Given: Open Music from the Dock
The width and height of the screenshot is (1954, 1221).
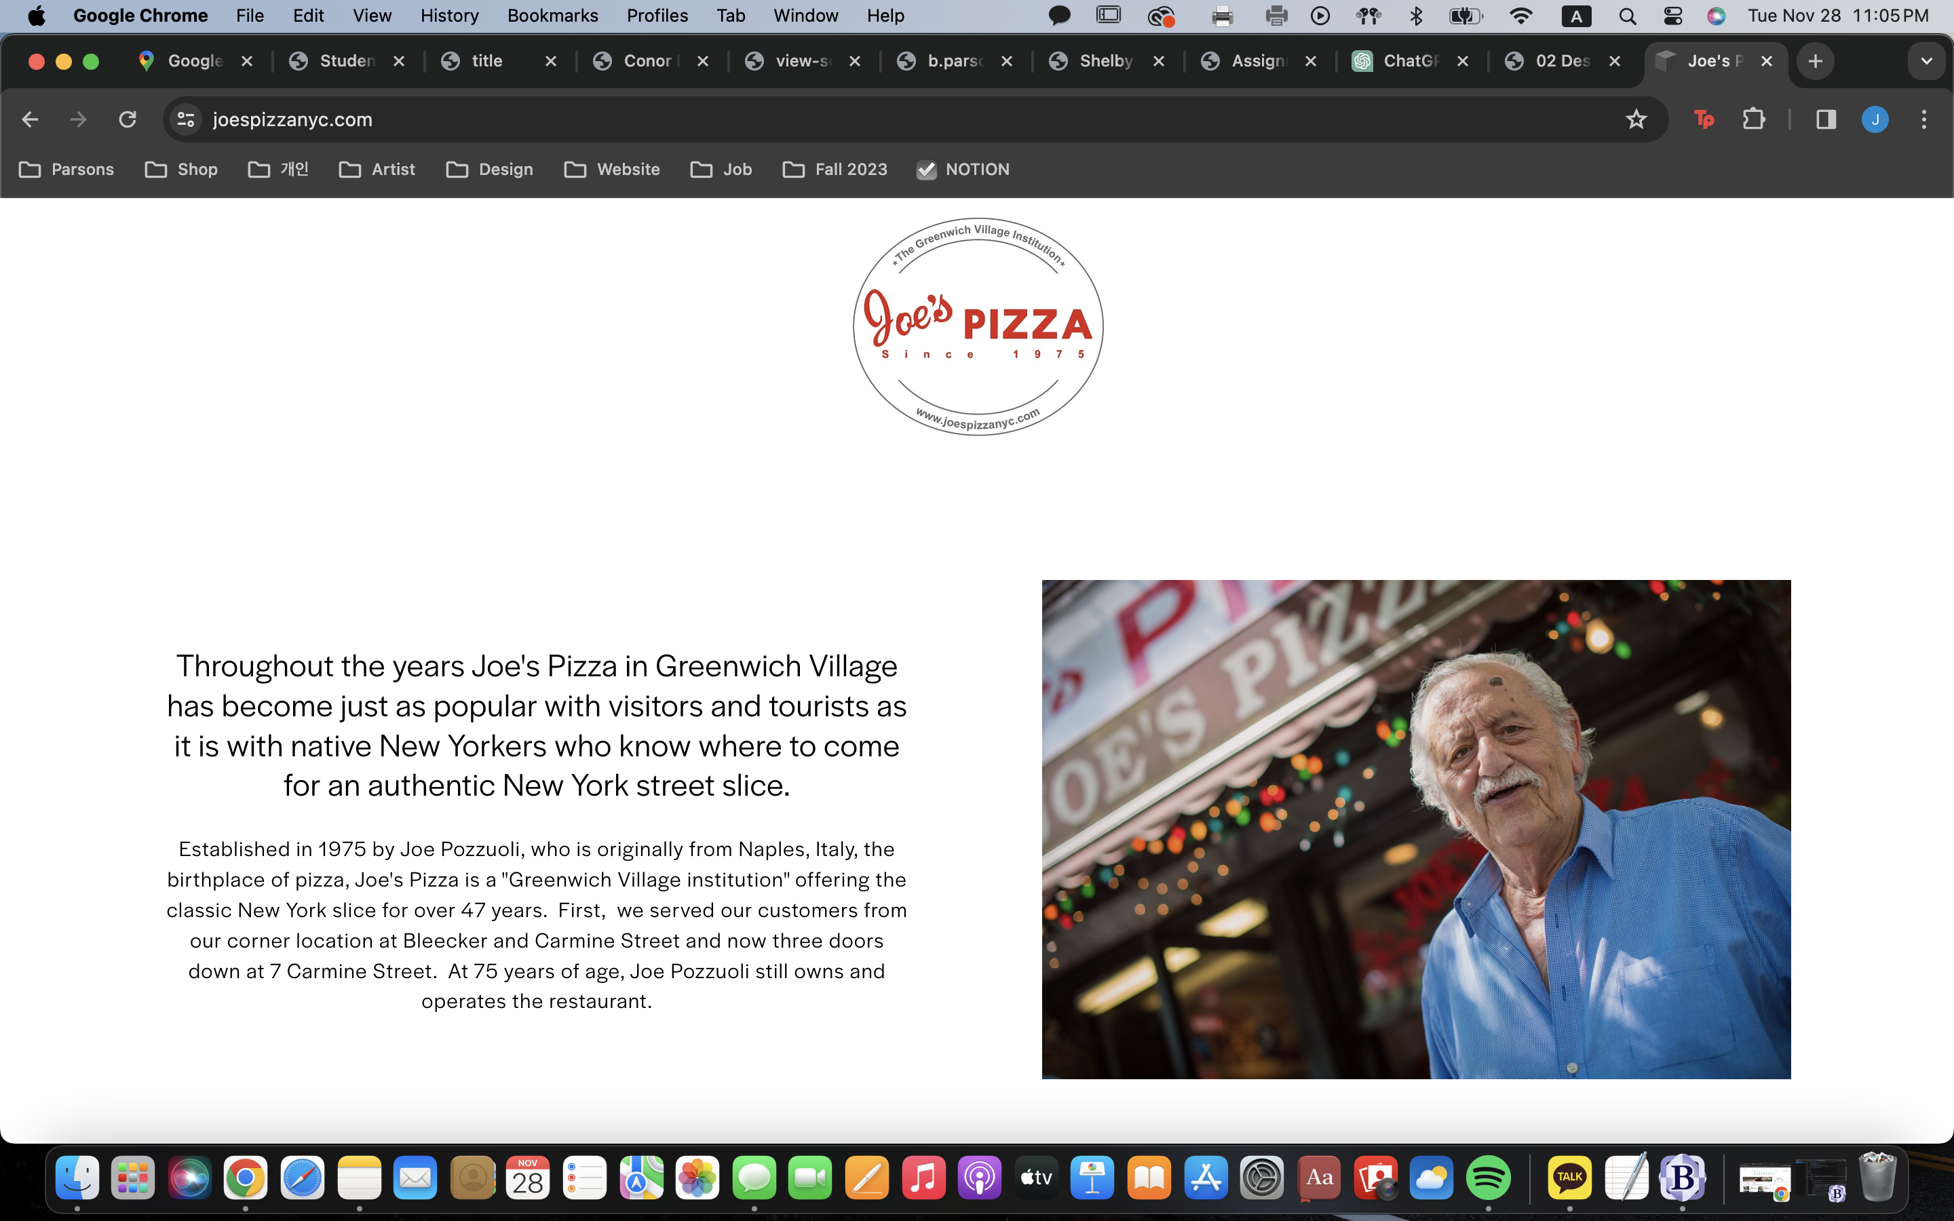Looking at the screenshot, I should tap(923, 1178).
